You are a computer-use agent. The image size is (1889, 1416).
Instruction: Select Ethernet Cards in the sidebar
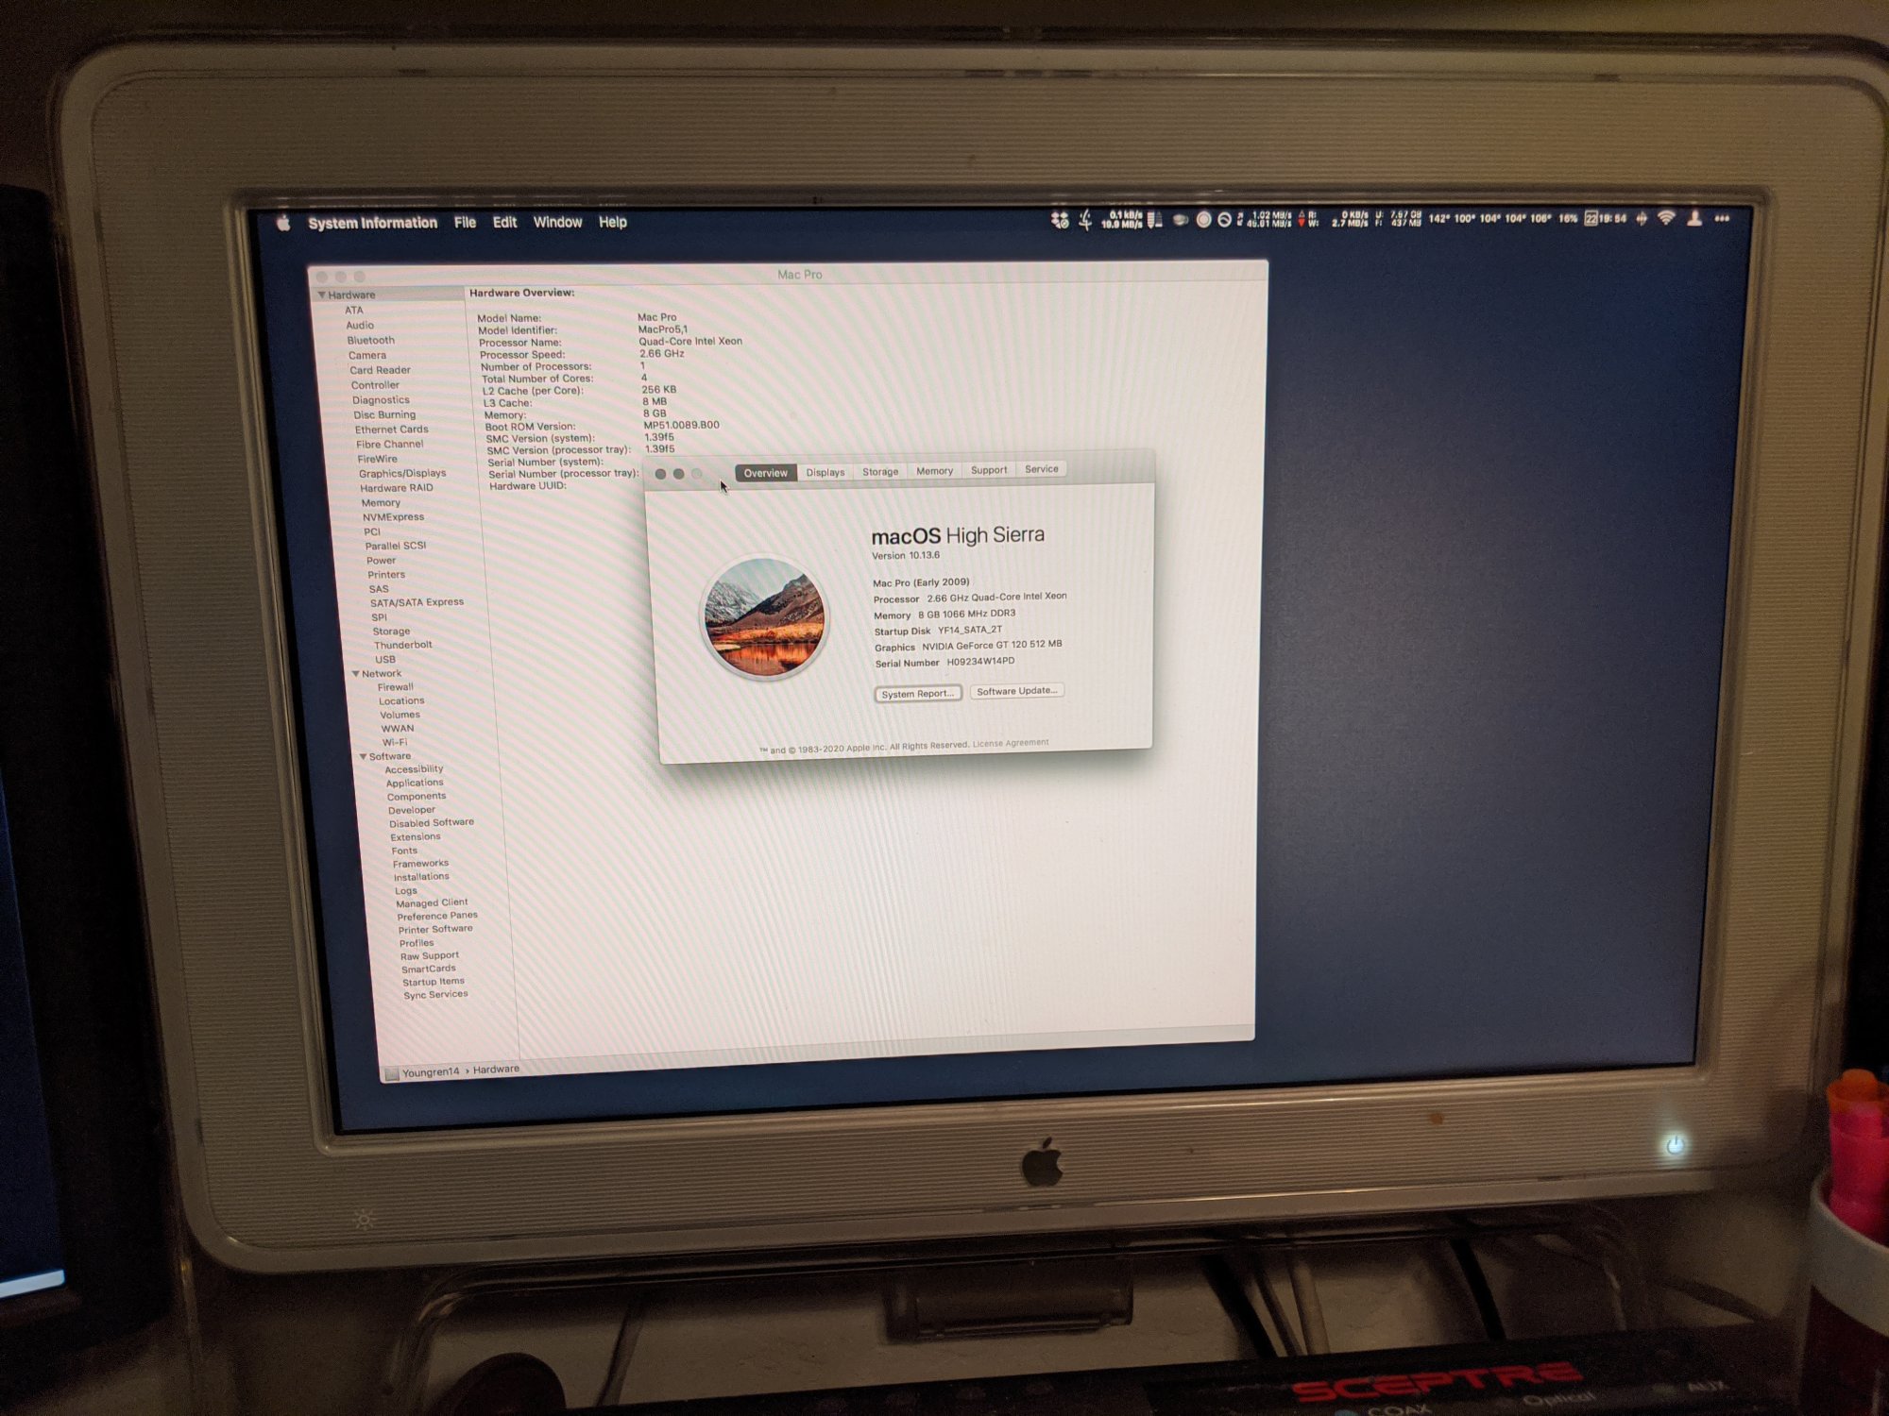coord(392,430)
